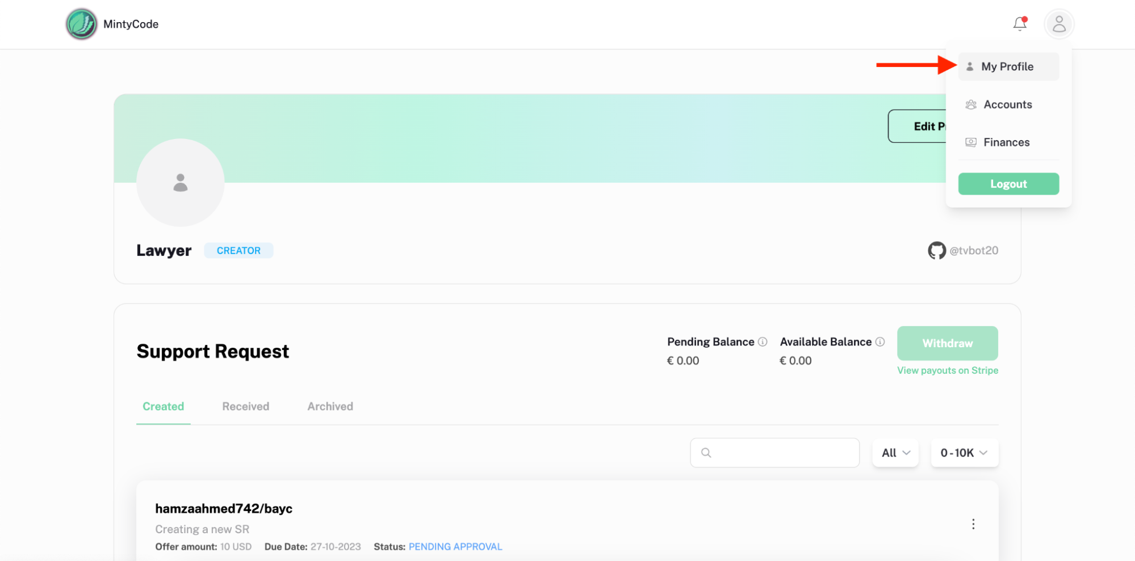The width and height of the screenshot is (1135, 561).
Task: Click the PENDING APPROVAL status text
Action: click(455, 547)
